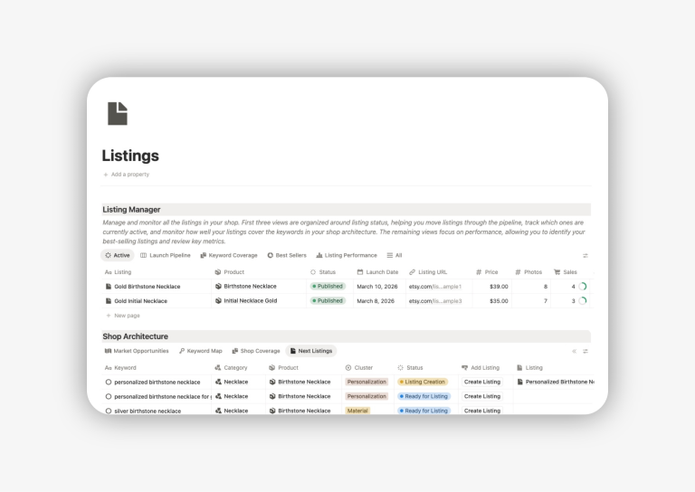The image size is (695, 492).
Task: Open etsy.com link ending ample1
Action: (434, 287)
